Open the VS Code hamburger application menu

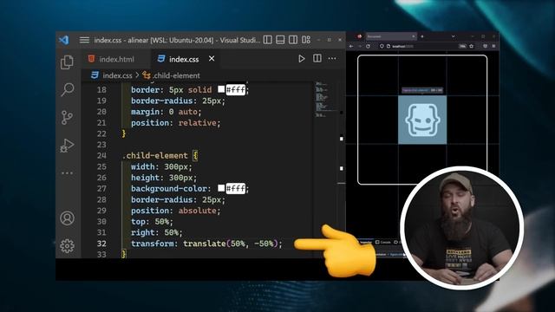(x=84, y=40)
